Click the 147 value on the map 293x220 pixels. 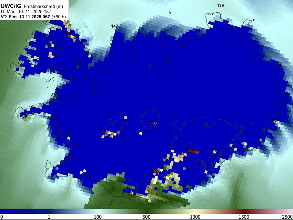(114, 26)
